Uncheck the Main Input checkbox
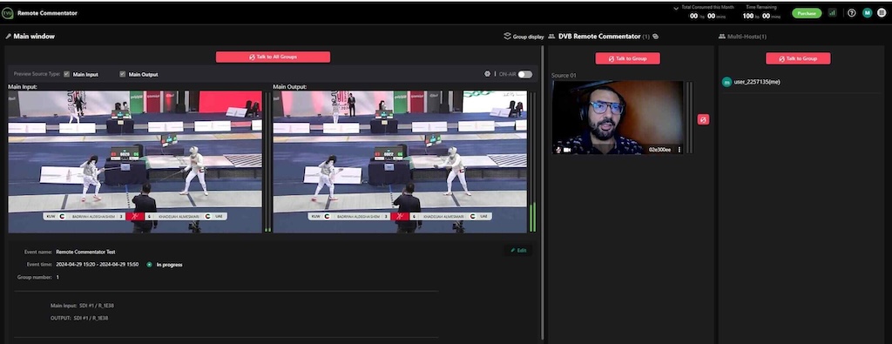Screen dimensions: 892x344 (66, 74)
